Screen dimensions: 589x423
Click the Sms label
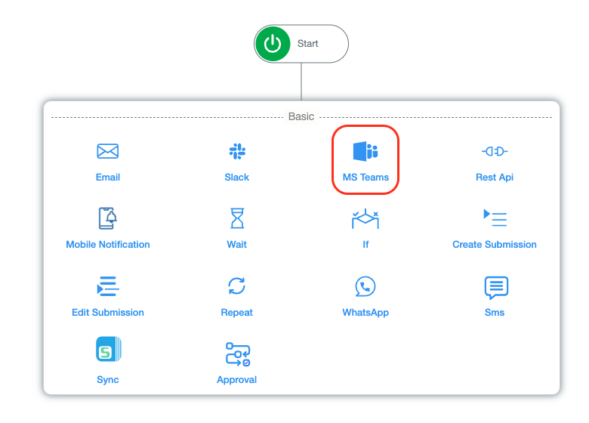[495, 313]
